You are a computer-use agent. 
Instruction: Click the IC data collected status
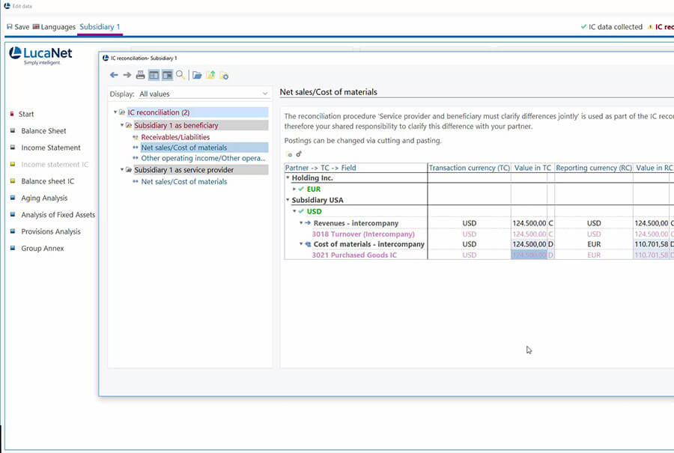611,27
